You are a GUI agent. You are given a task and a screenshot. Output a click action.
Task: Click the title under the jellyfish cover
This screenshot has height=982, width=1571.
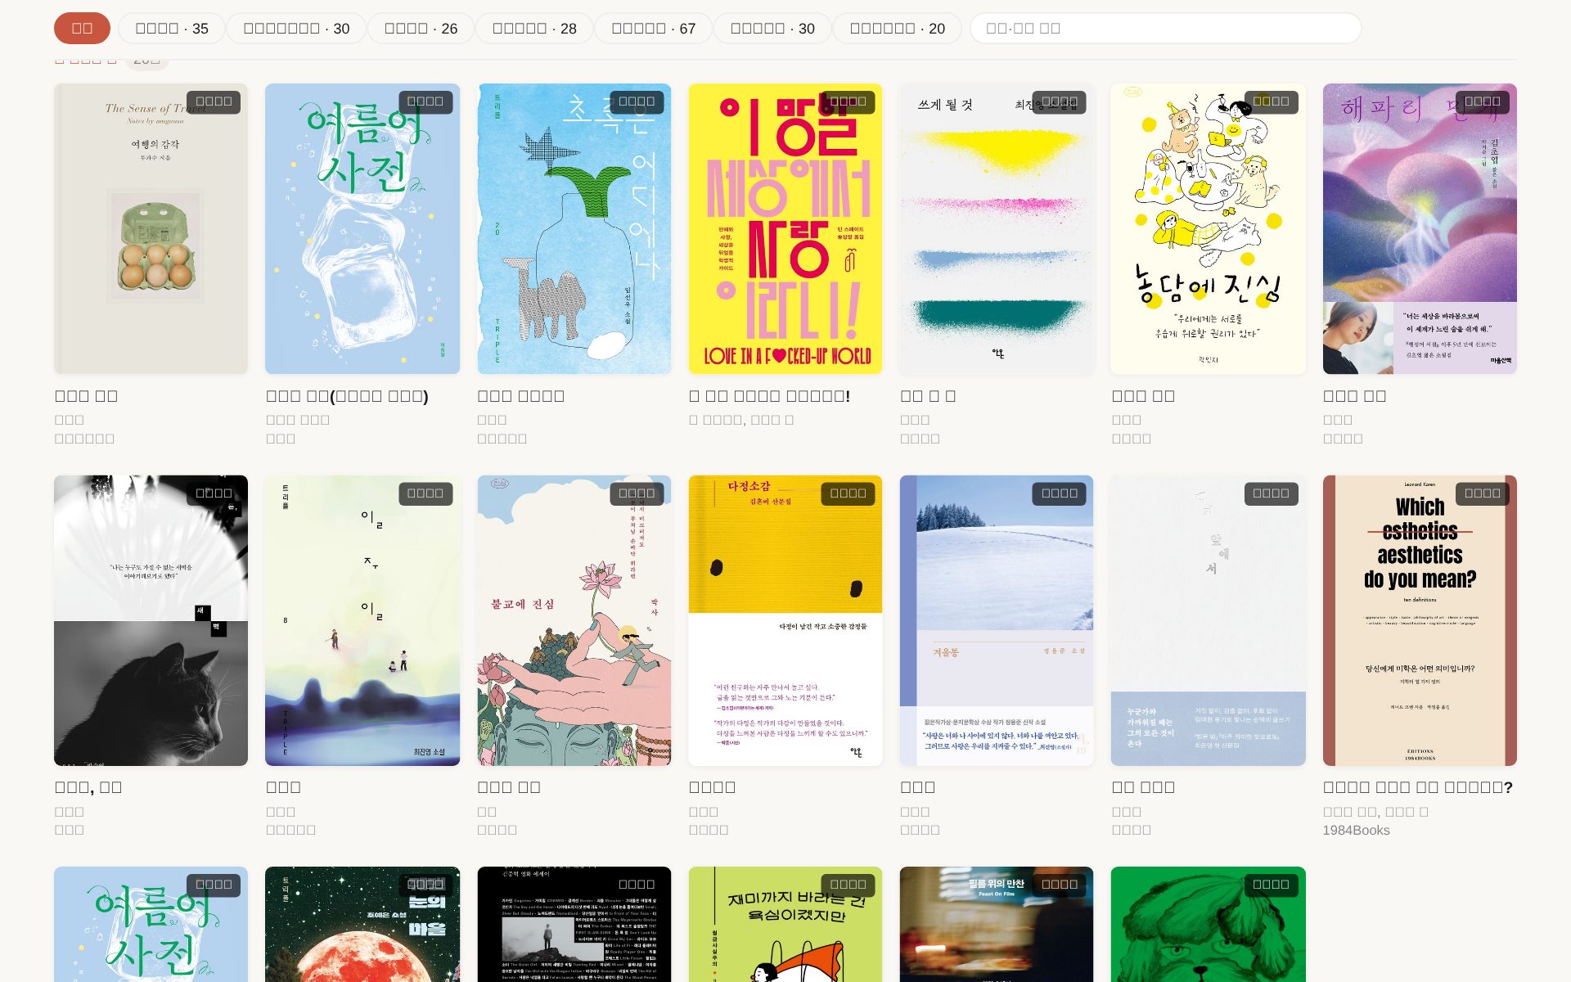pos(1354,396)
